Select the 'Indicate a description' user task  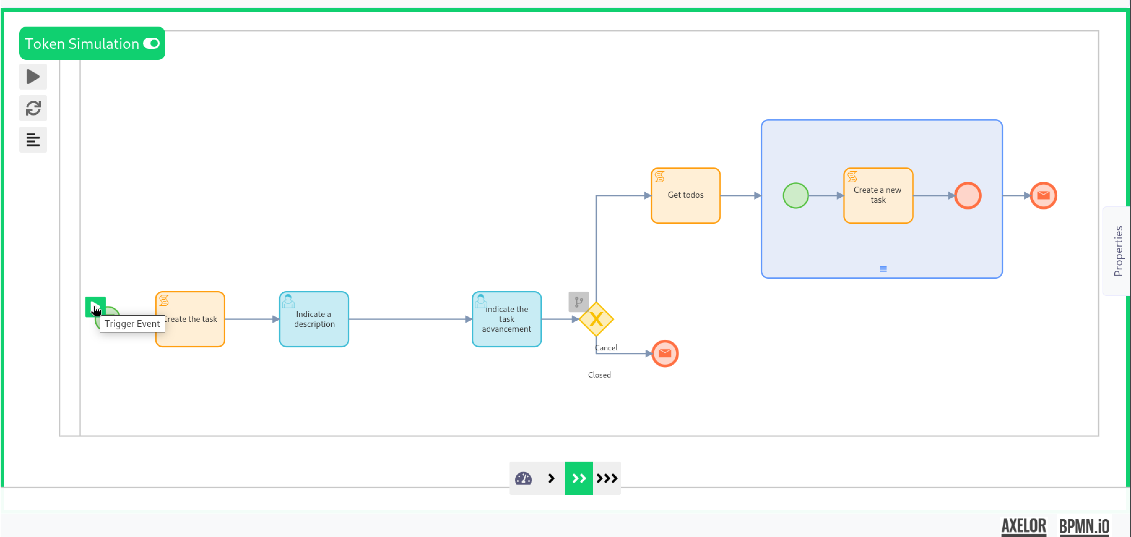(x=314, y=319)
